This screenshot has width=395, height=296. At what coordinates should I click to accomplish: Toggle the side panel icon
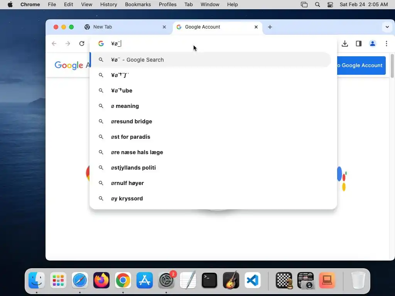click(359, 44)
